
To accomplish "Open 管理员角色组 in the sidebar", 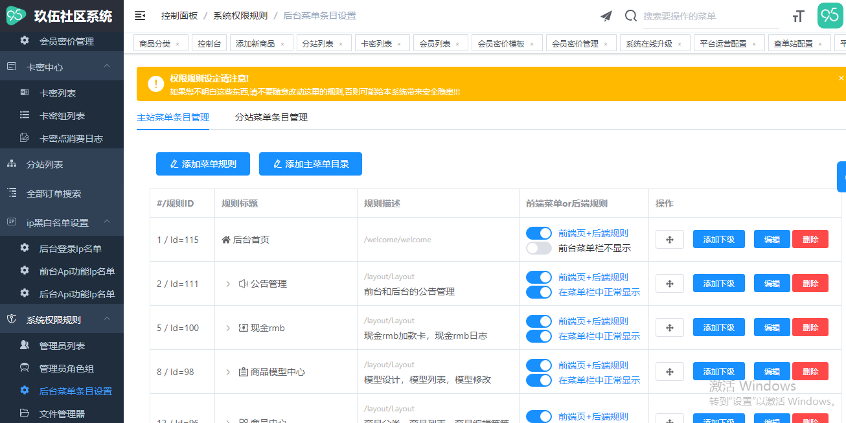I will [x=62, y=368].
